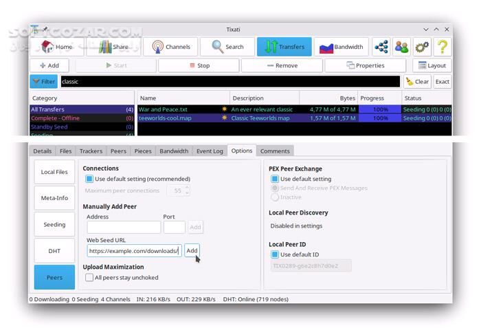The width and height of the screenshot is (481, 328).
Task: Enable All peers stay unchoked
Action: click(89, 278)
